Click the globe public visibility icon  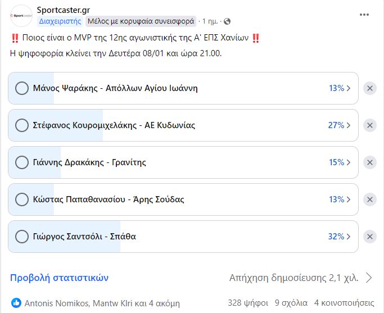pos(227,21)
